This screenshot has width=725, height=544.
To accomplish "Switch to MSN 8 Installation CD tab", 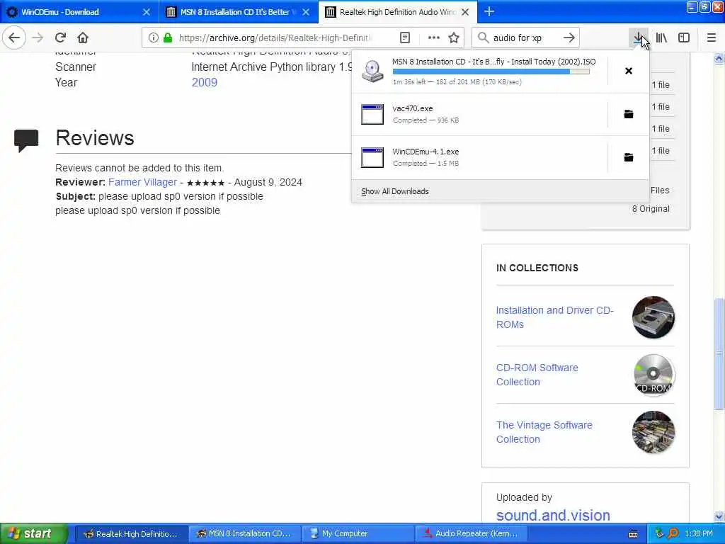I will [x=239, y=12].
